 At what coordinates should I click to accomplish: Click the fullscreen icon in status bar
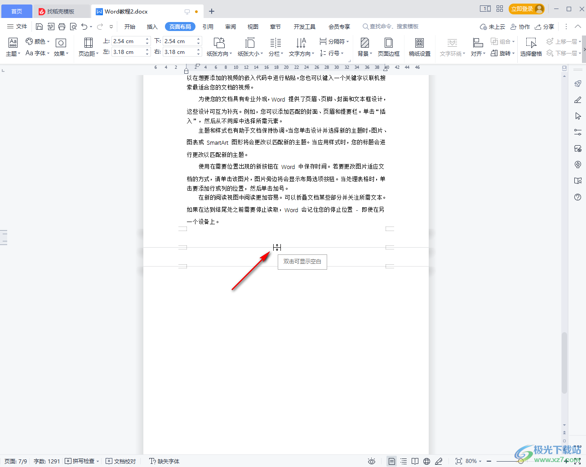click(x=577, y=461)
